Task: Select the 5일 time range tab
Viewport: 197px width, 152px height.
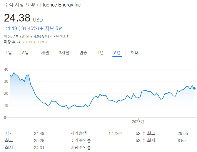Action: (x=25, y=53)
